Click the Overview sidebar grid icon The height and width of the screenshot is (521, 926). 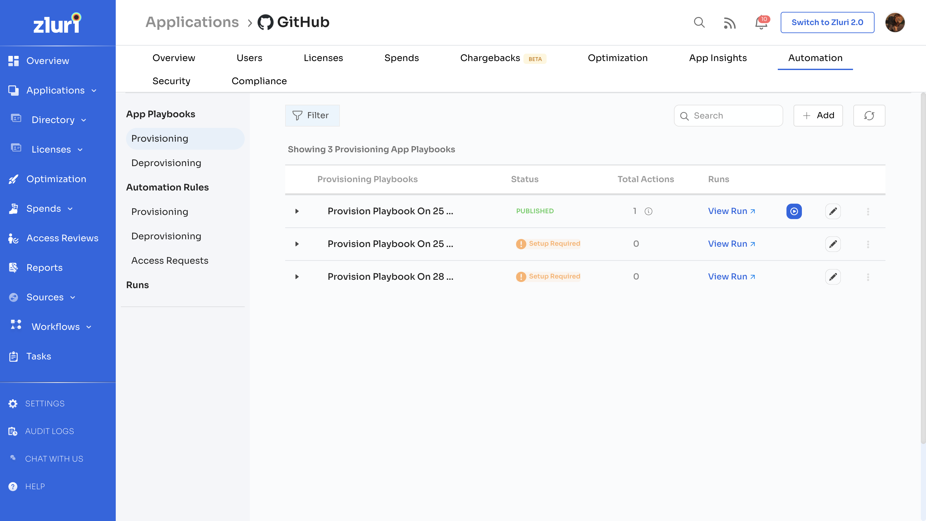13,61
